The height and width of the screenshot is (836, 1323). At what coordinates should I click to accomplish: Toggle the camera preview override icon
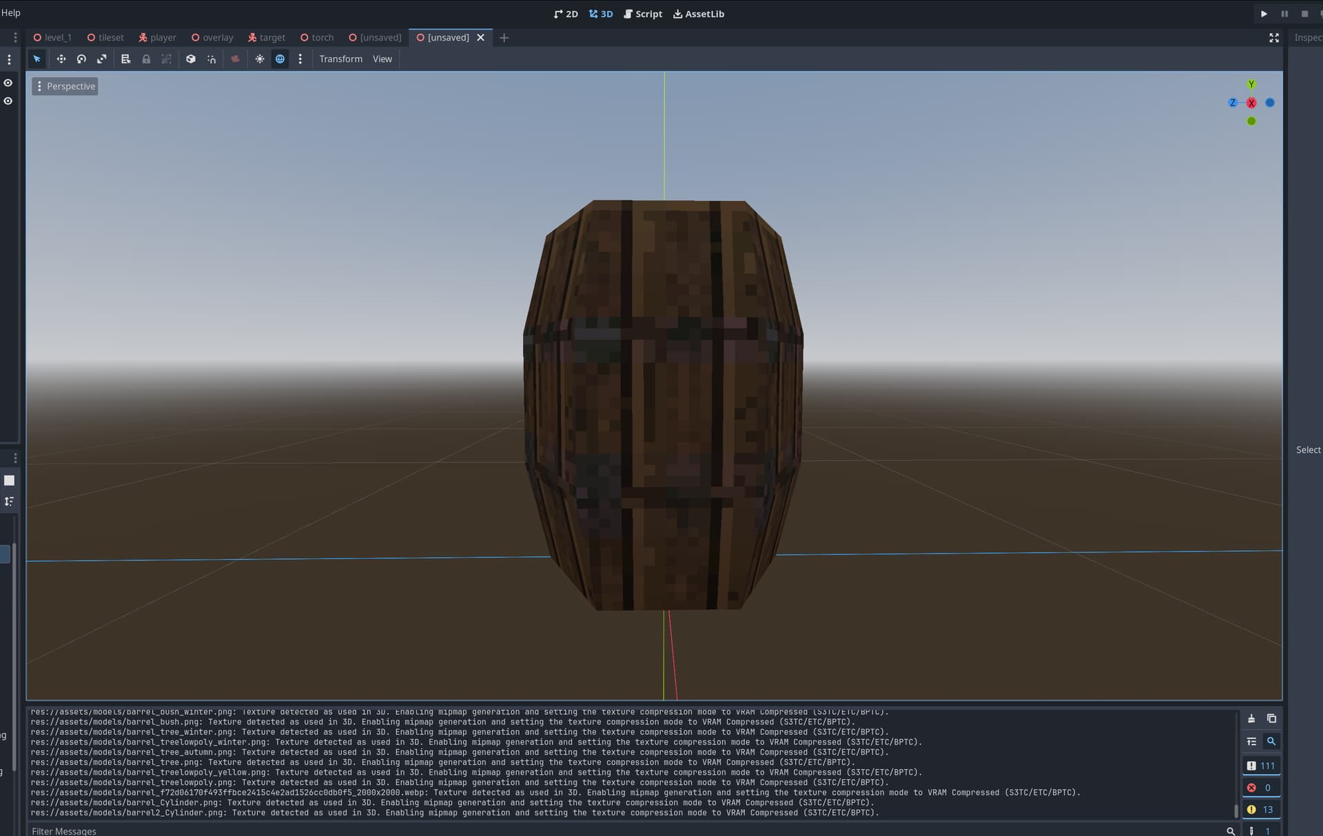point(235,59)
